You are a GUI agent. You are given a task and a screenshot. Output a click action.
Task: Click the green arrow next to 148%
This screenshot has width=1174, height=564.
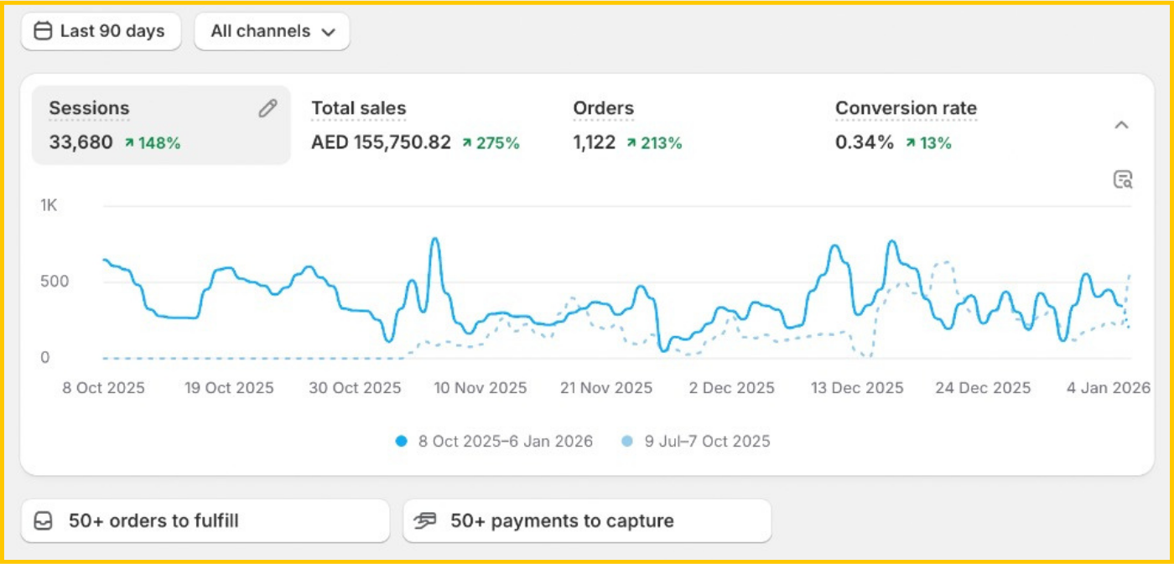coord(129,143)
